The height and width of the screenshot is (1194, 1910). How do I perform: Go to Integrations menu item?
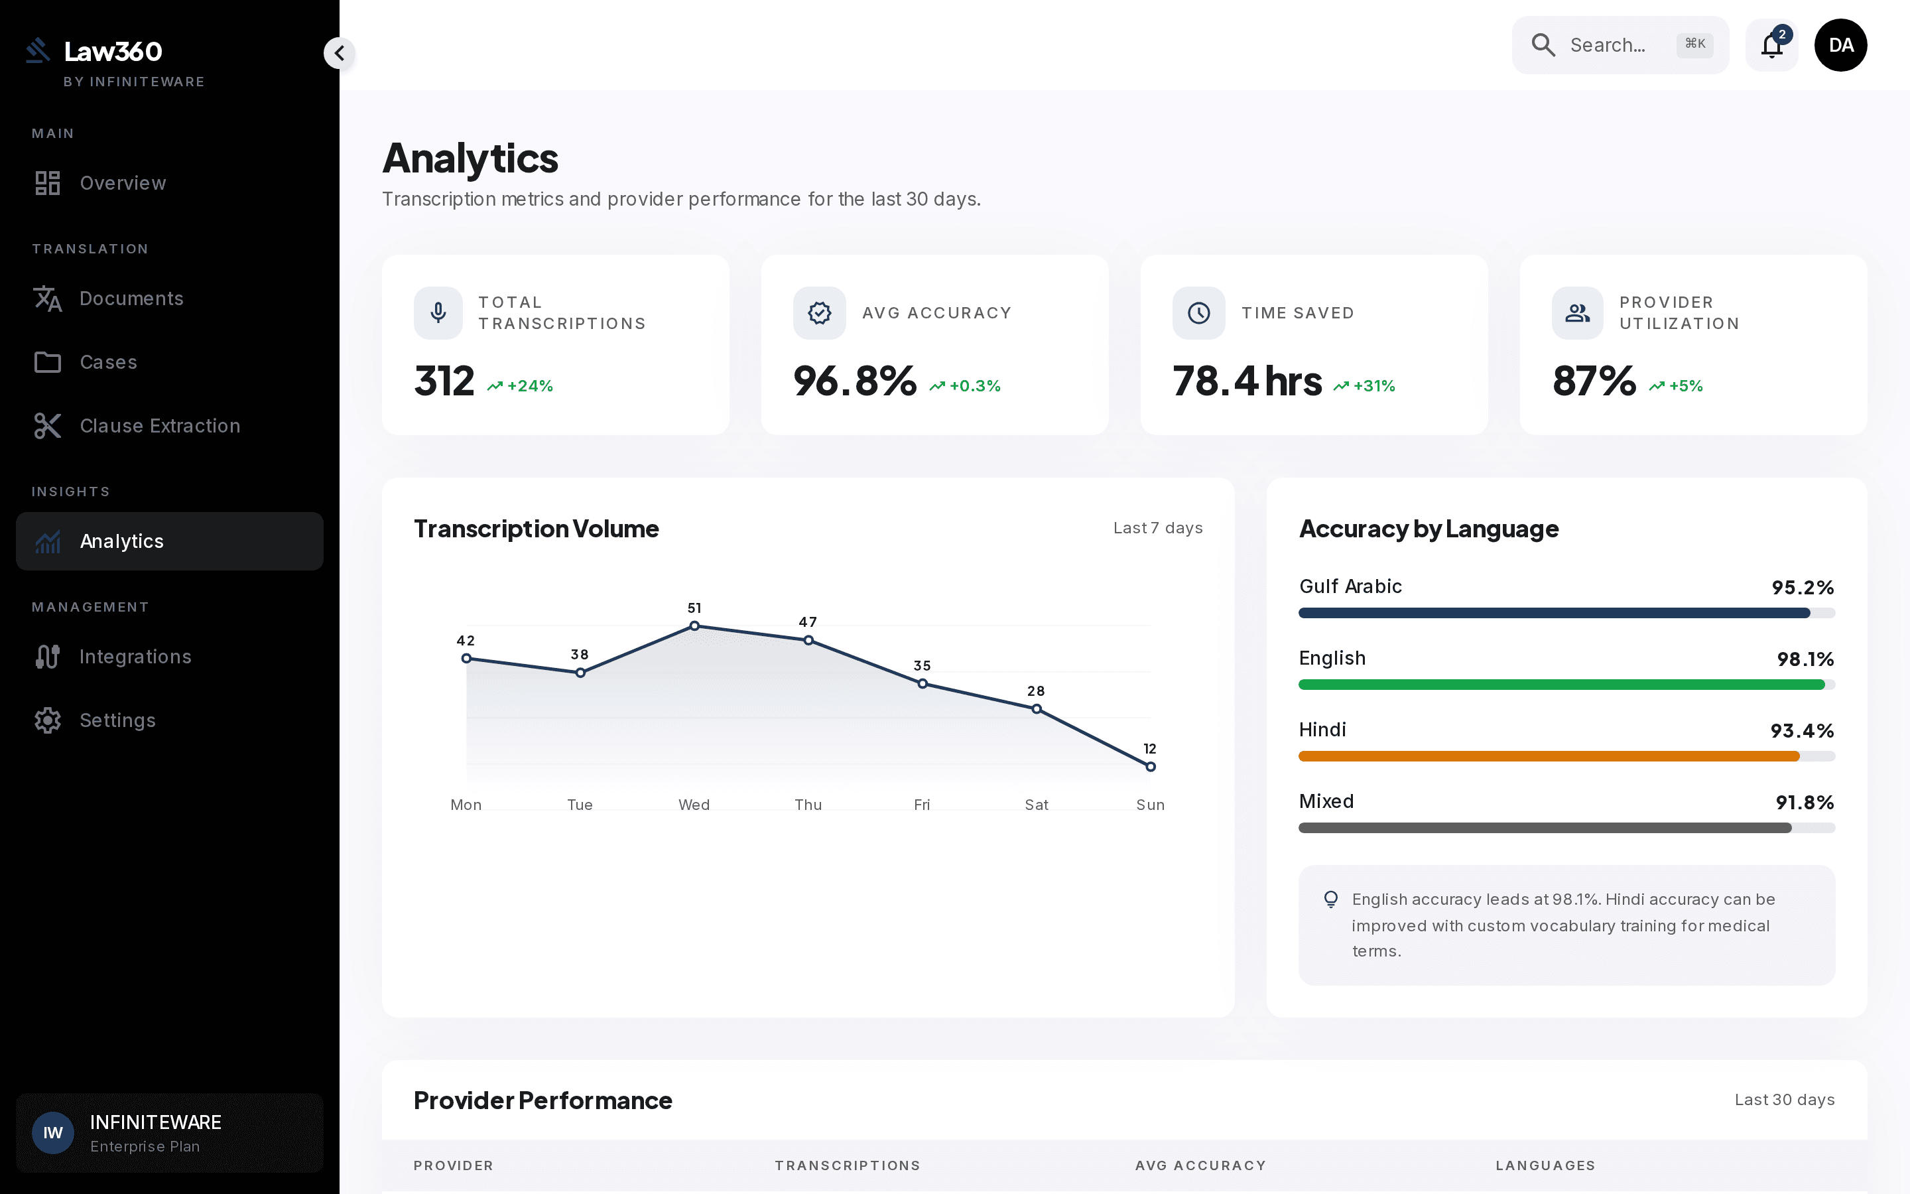tap(170, 657)
